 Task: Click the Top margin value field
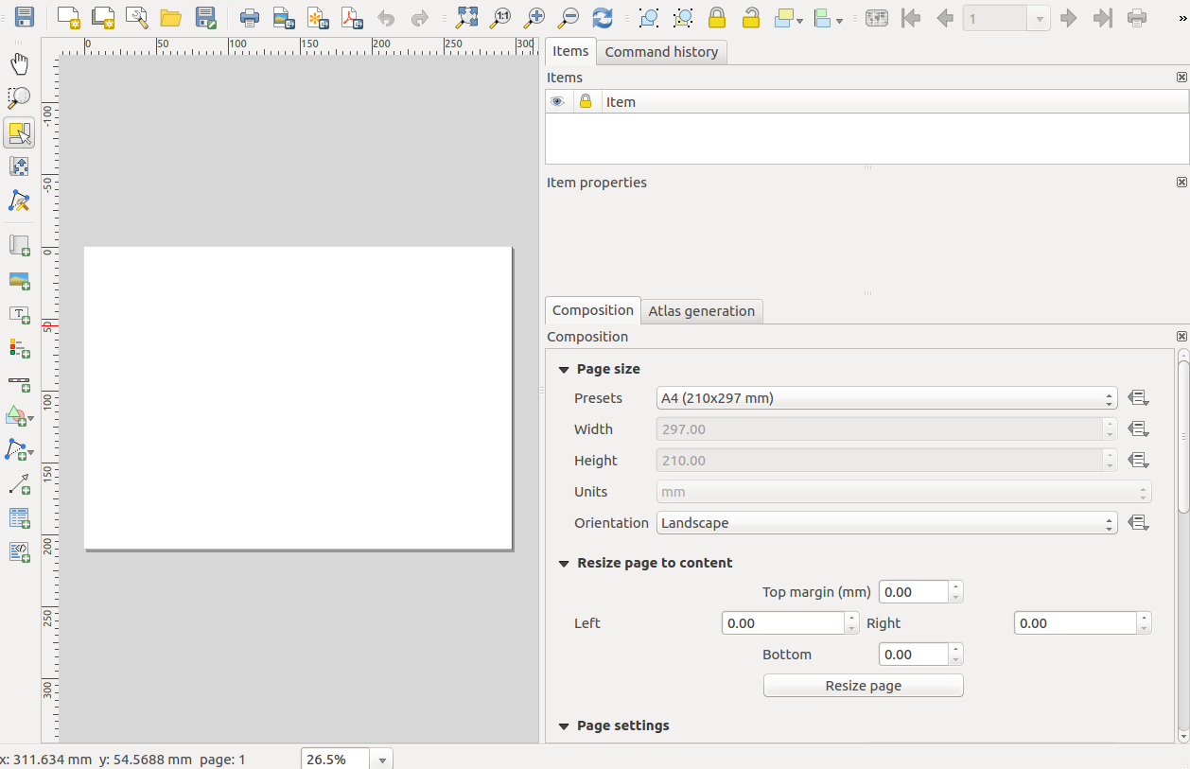click(x=914, y=592)
